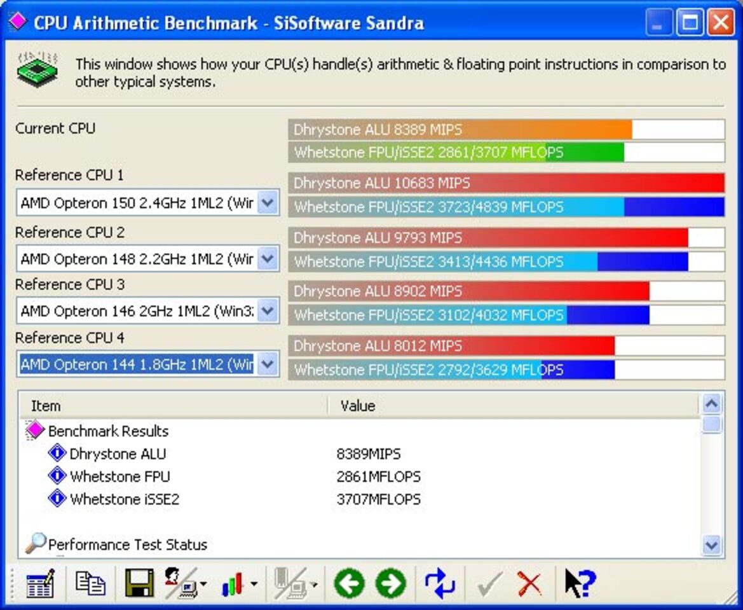This screenshot has height=610, width=743.
Task: Click the What's This help cursor icon
Action: pyautogui.click(x=580, y=583)
